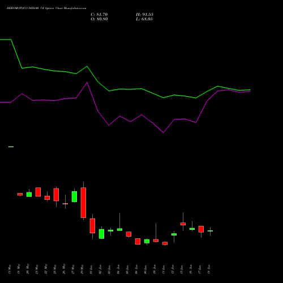Select the red candle for 17 Jun
The height and width of the screenshot is (283, 283).
201,229
